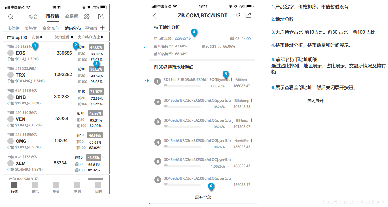This screenshot has height=207, width=388.
Task: Click 前30名持币: 66.06% text
Action: tap(219, 46)
